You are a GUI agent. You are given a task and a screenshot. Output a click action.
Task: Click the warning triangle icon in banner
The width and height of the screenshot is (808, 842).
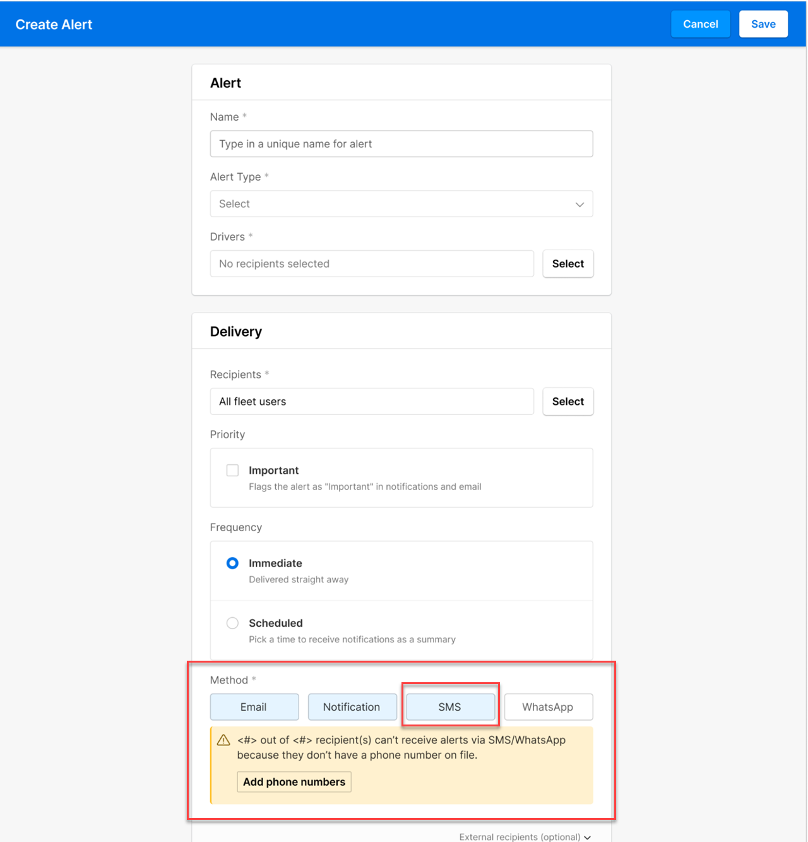223,740
